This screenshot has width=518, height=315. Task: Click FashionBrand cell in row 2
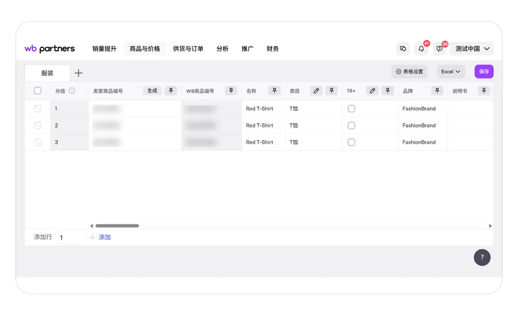(423, 126)
